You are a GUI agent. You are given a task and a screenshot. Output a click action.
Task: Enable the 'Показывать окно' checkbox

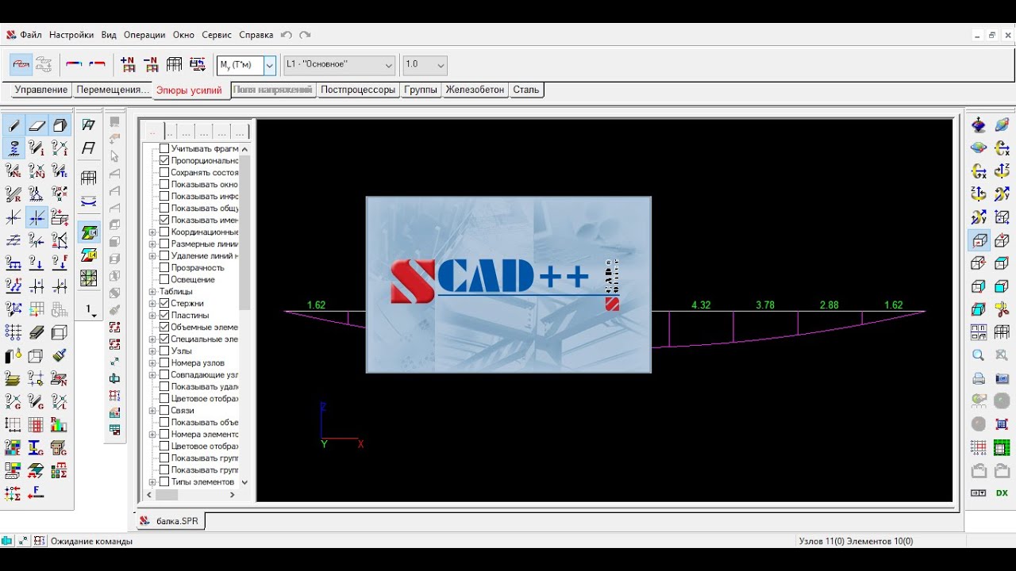click(x=164, y=184)
